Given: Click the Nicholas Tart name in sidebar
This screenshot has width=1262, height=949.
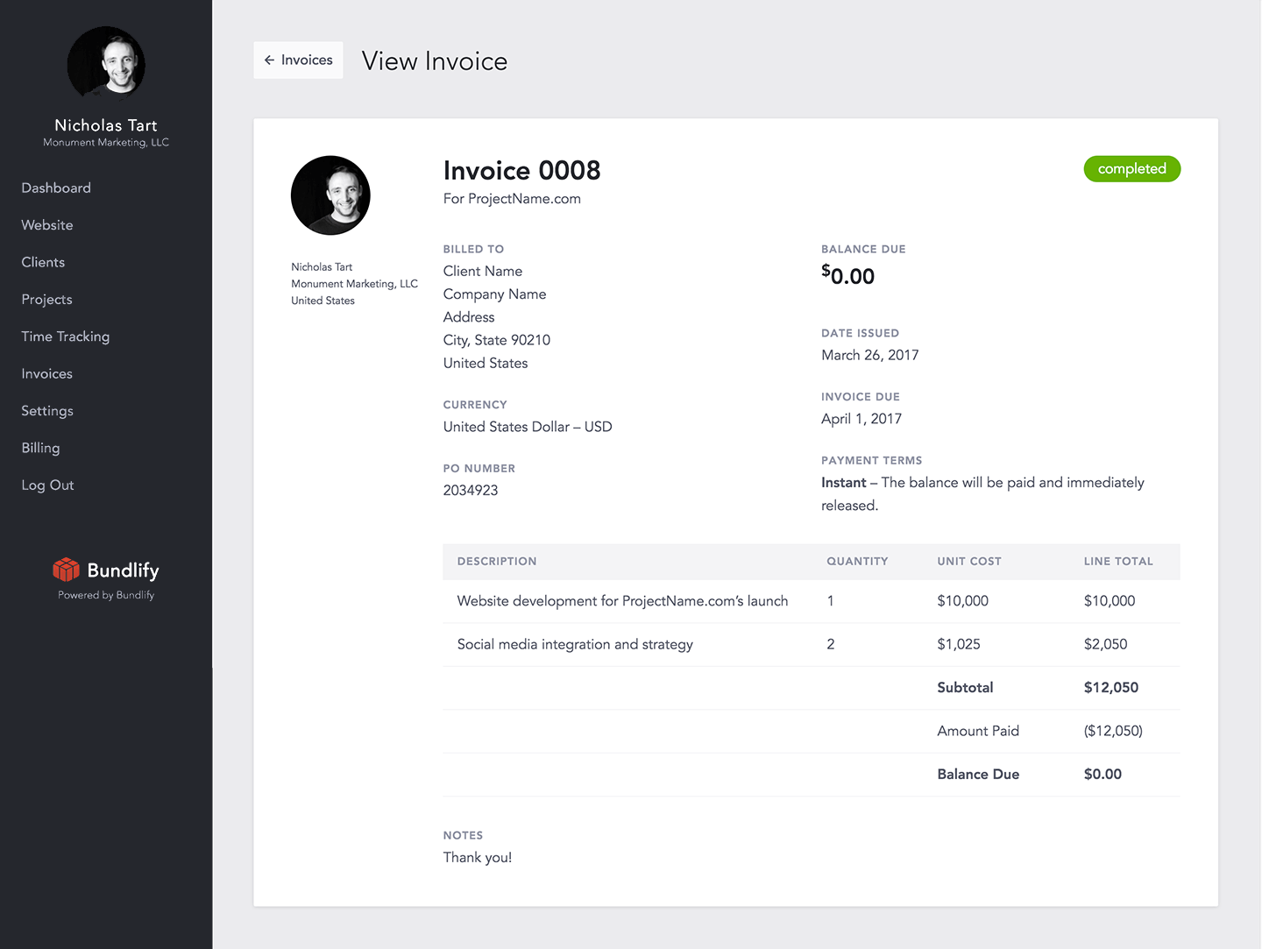Looking at the screenshot, I should coord(106,125).
